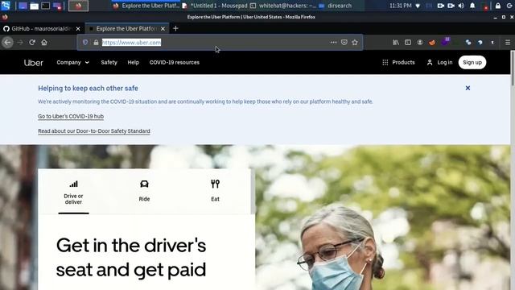Select the Ride tab with car icon

[x=144, y=191]
